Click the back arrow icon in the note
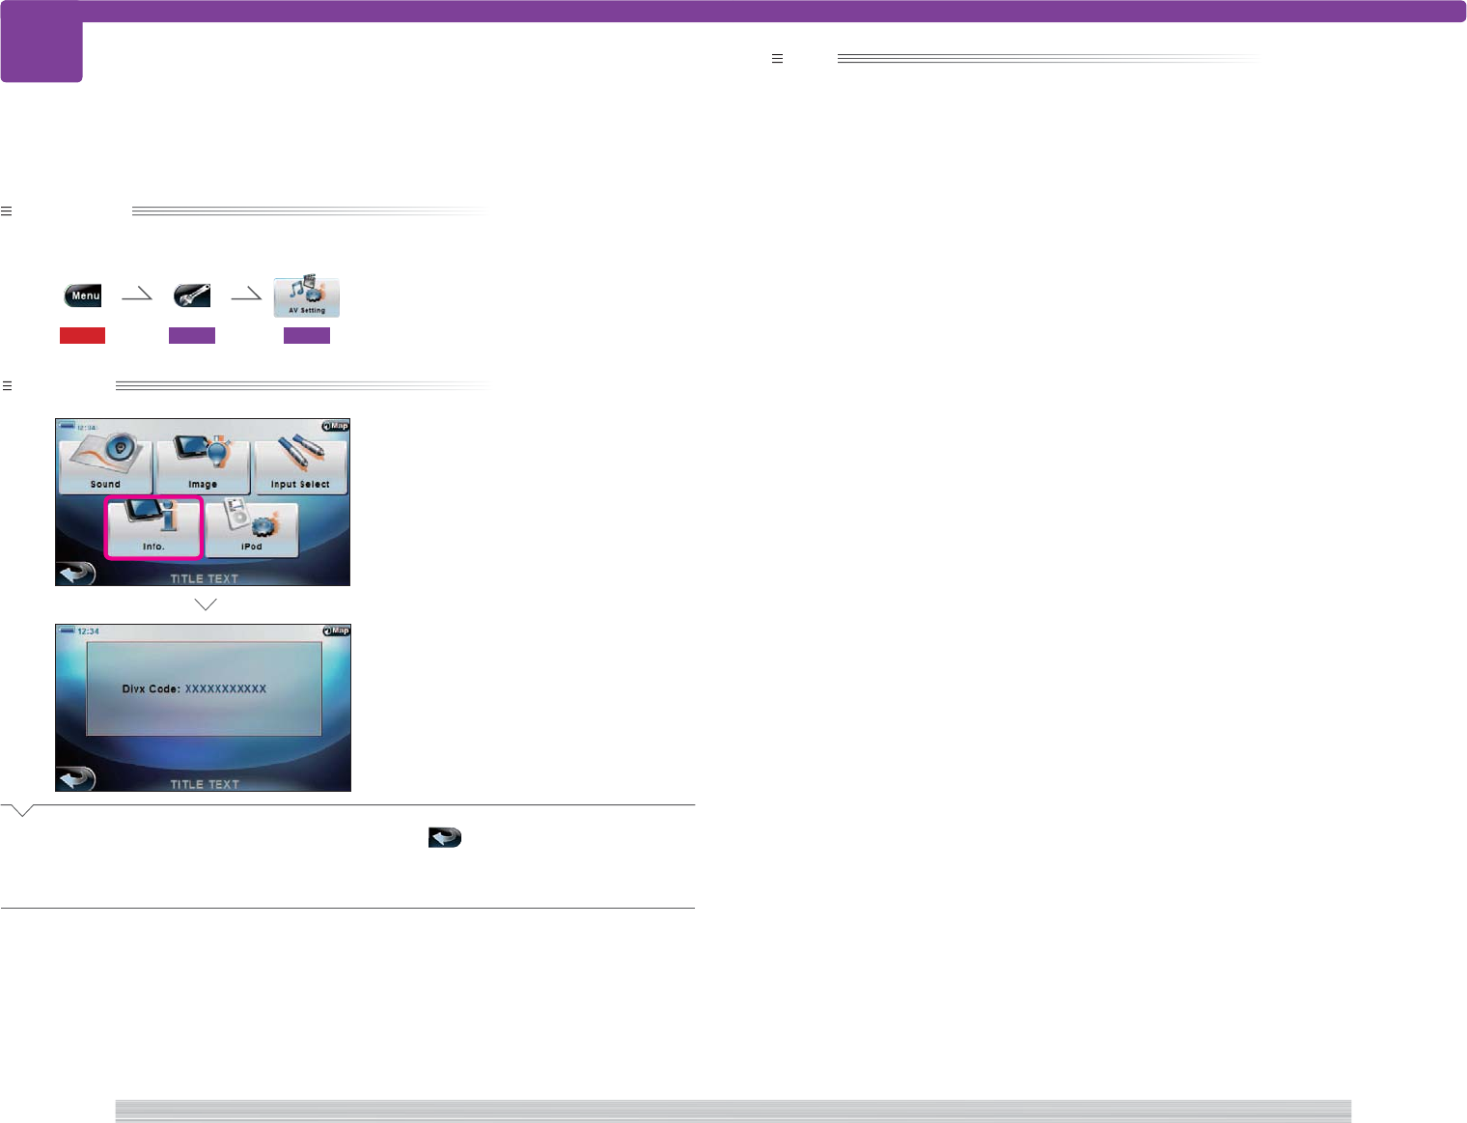Screen dimensions: 1467x1123 click(445, 837)
